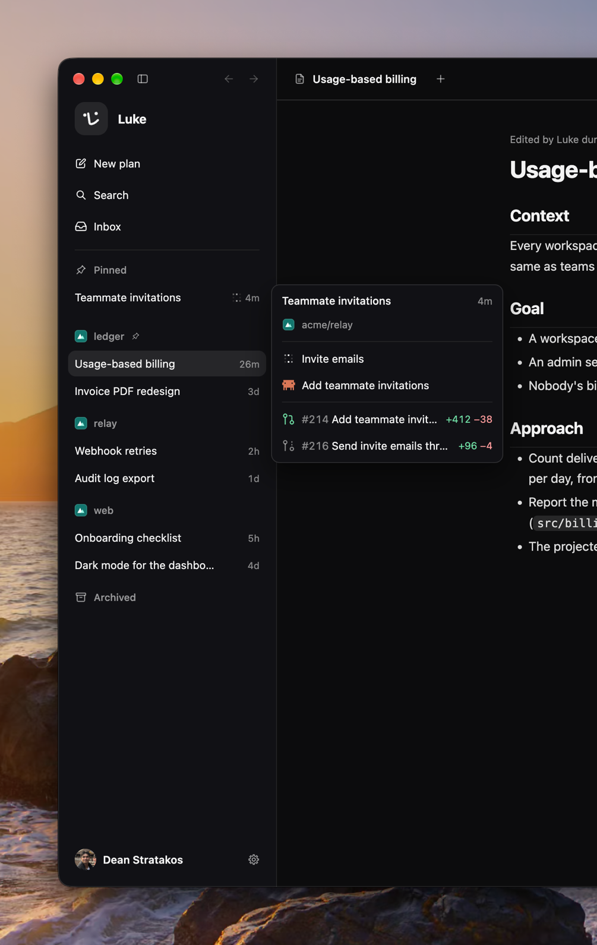Click the Search magnifier icon

(x=81, y=195)
